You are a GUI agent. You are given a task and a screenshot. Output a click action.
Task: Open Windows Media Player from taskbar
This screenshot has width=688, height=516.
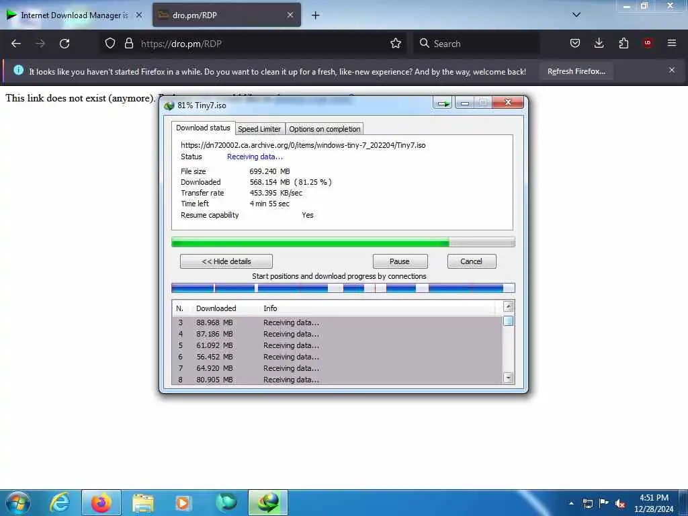pyautogui.click(x=183, y=503)
